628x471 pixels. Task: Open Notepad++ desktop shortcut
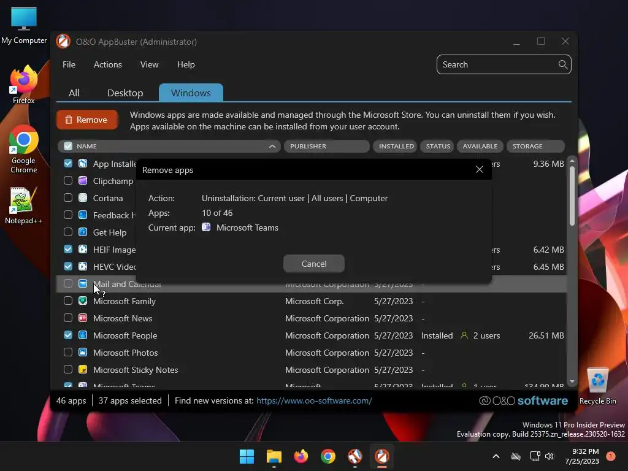tap(24, 205)
